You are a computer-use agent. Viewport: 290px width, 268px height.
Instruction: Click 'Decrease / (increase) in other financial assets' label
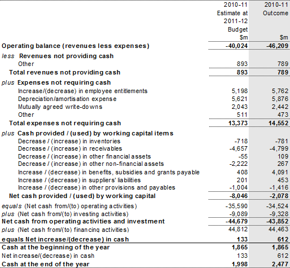click(x=84, y=156)
